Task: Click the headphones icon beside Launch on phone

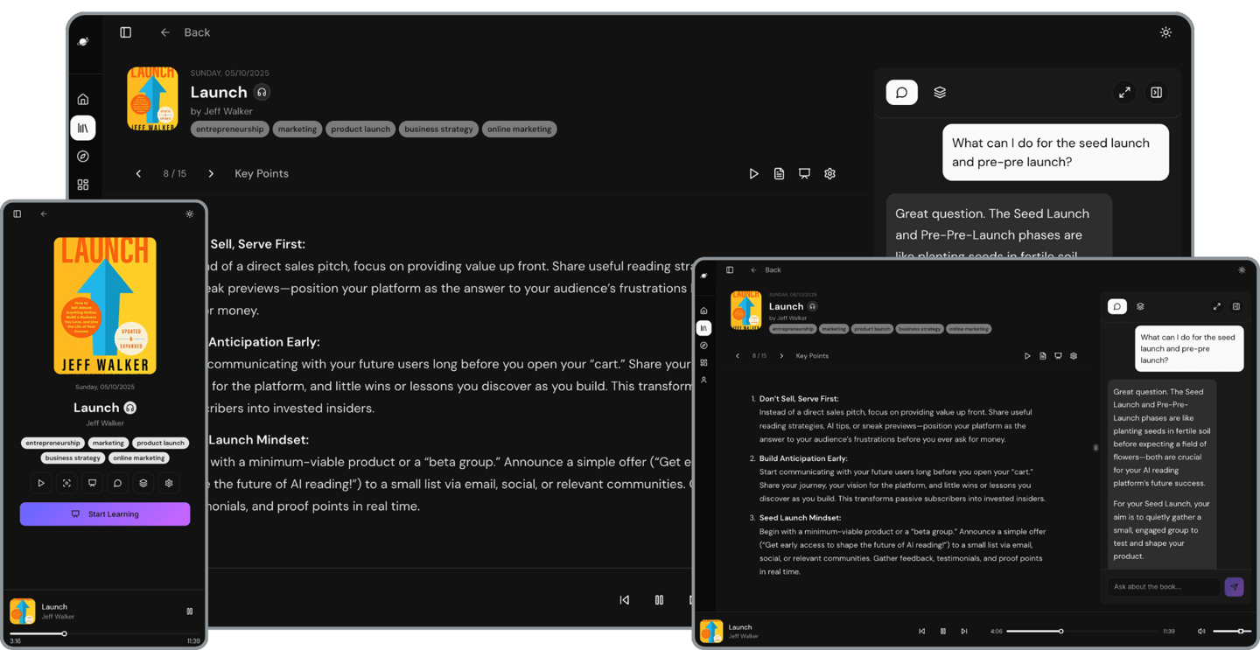Action: (x=130, y=408)
